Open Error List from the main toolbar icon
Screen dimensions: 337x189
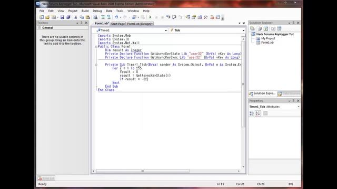point(212,17)
